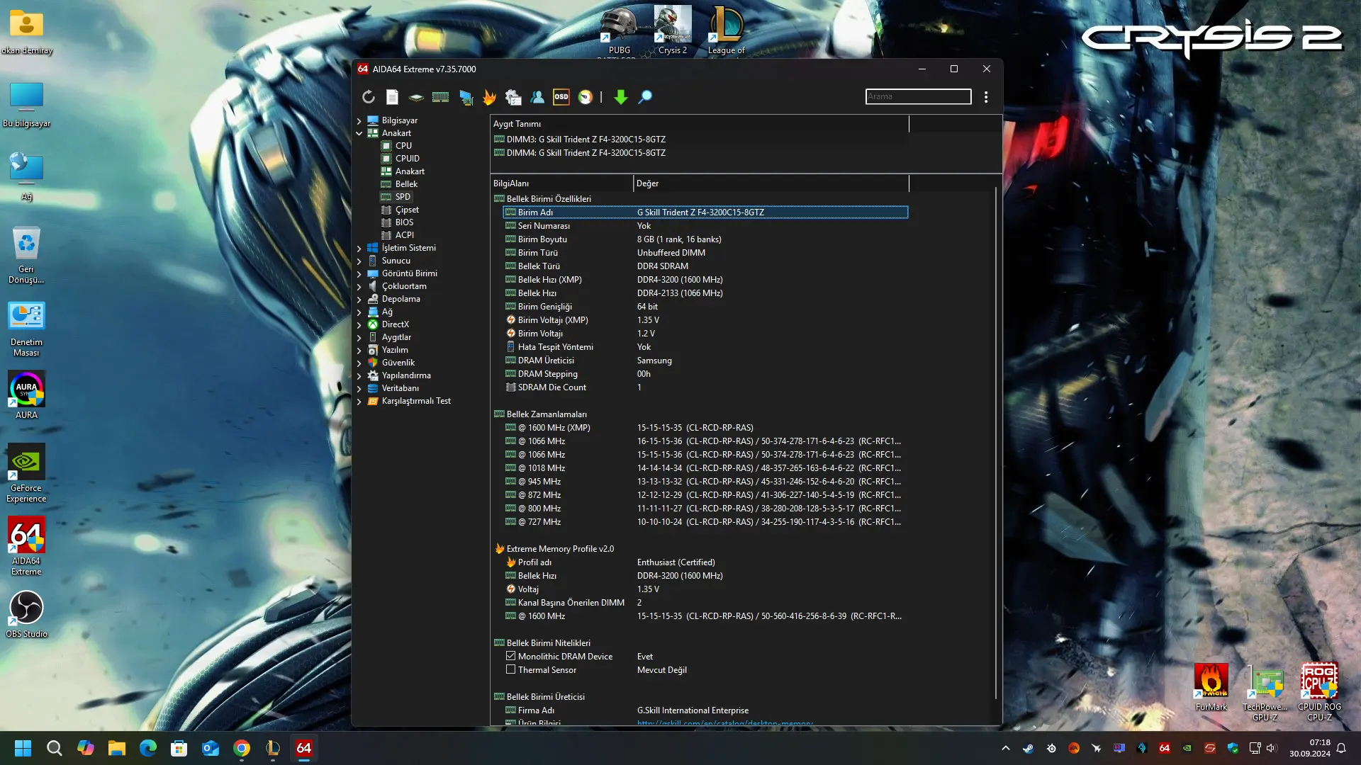Select the Bellek Hızı (XMP) row
The width and height of the screenshot is (1361, 765).
coord(705,280)
